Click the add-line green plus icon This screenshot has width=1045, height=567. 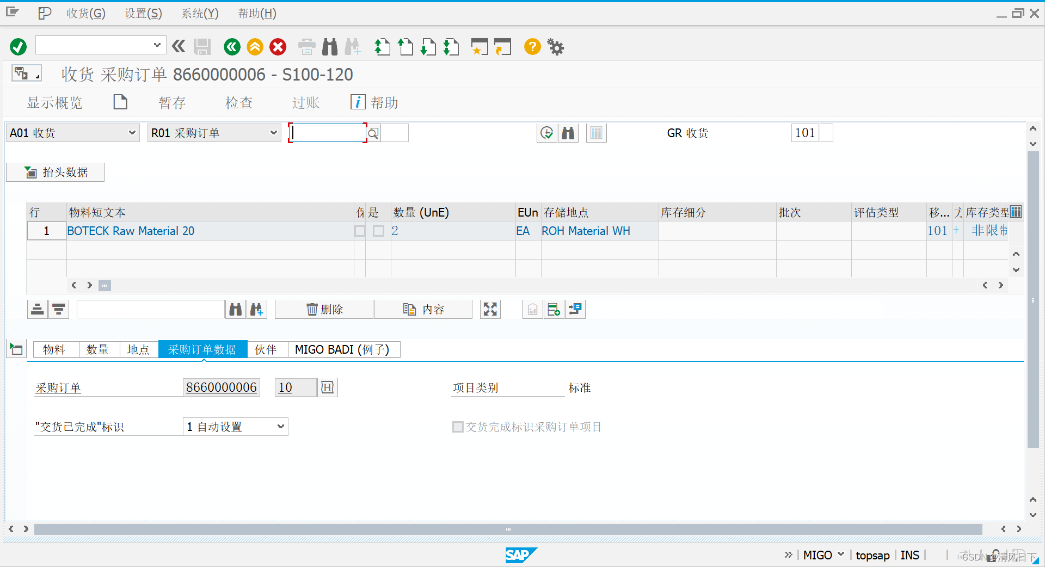click(x=554, y=310)
